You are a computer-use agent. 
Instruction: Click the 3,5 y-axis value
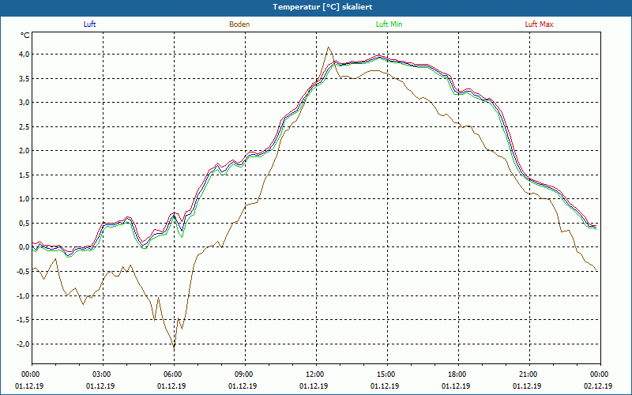pyautogui.click(x=24, y=78)
